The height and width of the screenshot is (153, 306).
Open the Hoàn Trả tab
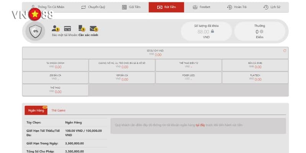point(238,7)
